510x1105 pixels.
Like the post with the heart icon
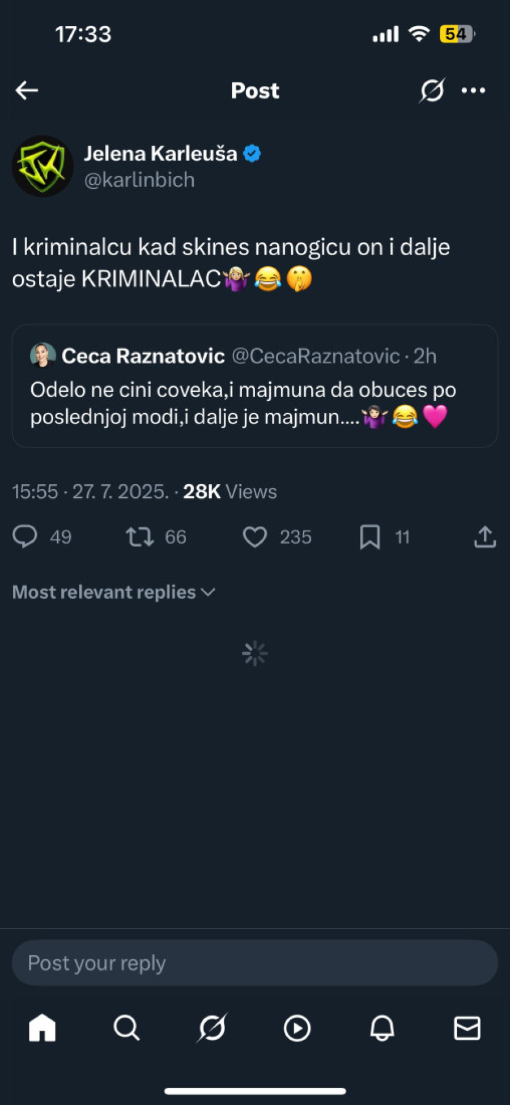[x=256, y=536]
